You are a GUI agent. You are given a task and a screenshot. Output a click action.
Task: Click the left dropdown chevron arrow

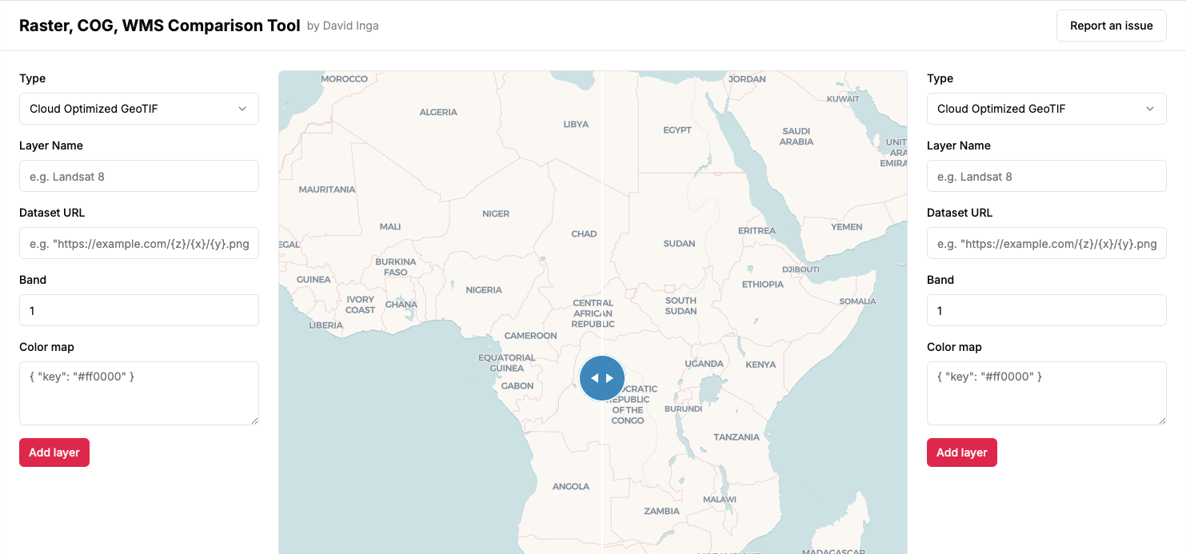coord(242,109)
